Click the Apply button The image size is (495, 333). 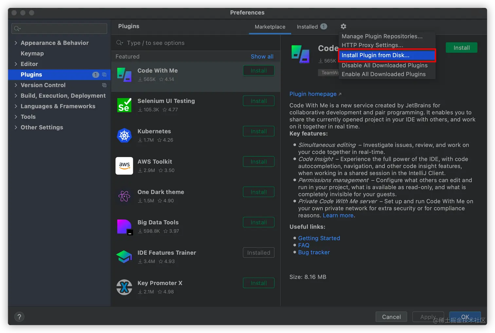pos(428,317)
